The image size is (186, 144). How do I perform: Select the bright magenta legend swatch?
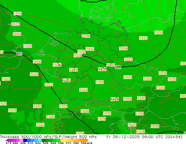pos(18,140)
